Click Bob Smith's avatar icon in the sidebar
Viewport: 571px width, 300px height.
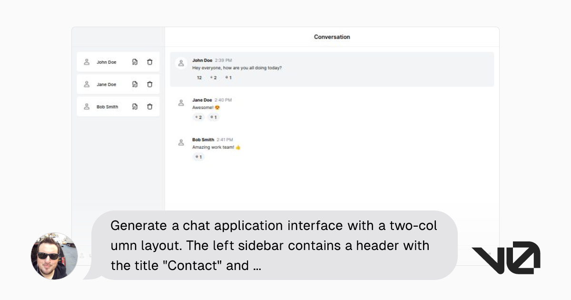point(87,106)
